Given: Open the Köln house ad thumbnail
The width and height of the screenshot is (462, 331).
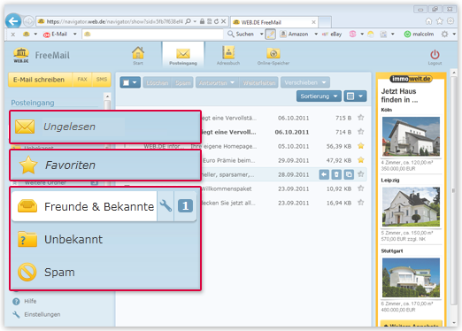Looking at the screenshot, I should (x=411, y=136).
